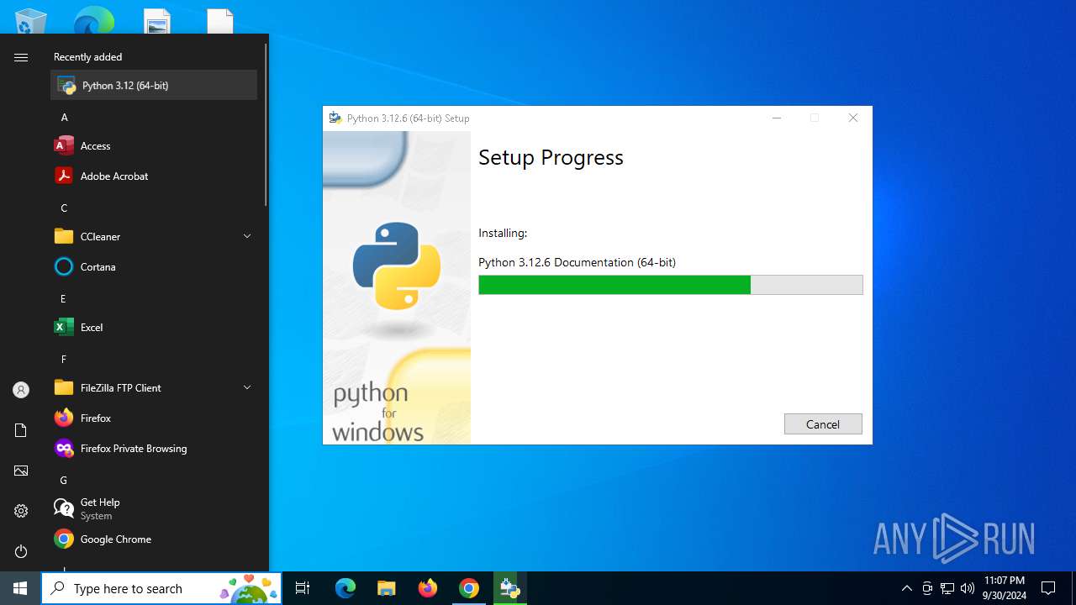Image resolution: width=1076 pixels, height=605 pixels.
Task: Click the 'Setup Progress' heading text
Action: [x=551, y=157]
